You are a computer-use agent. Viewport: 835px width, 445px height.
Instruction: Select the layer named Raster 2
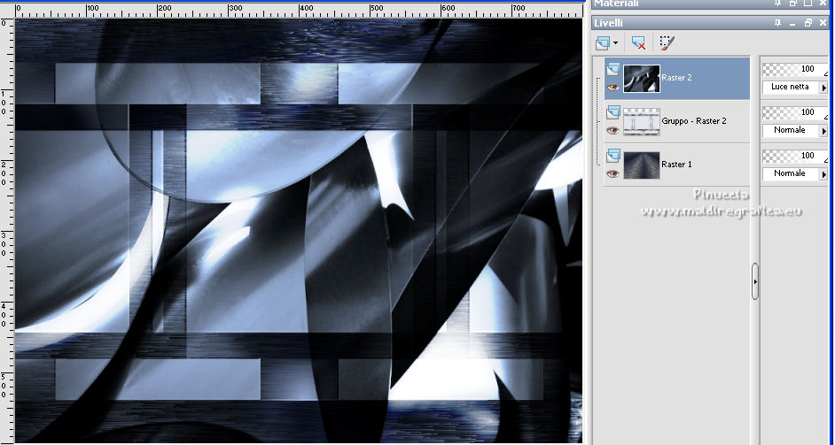[676, 78]
